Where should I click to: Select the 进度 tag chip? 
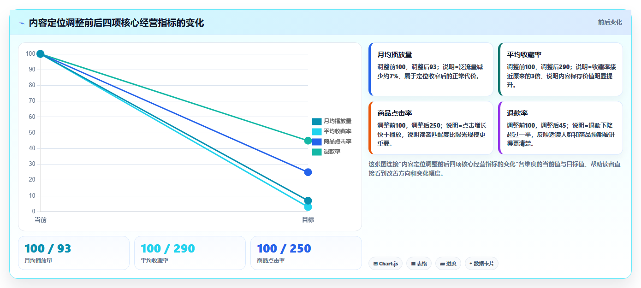pos(448,264)
